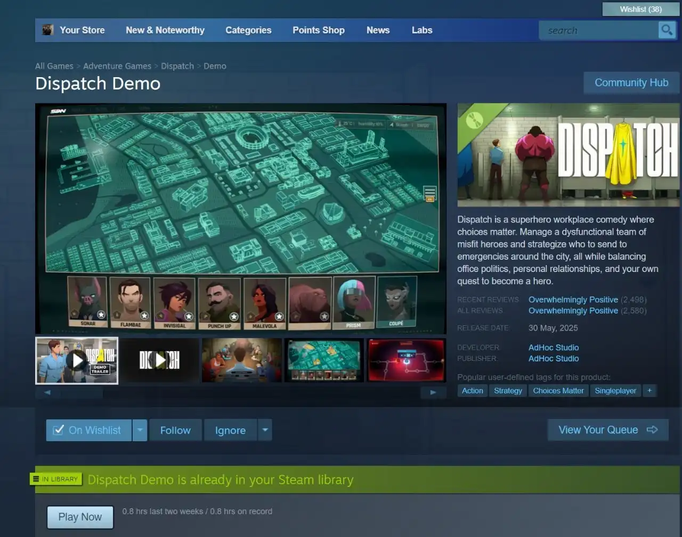682x537 pixels.
Task: Click the menu list icon on the city map
Action: pos(430,193)
